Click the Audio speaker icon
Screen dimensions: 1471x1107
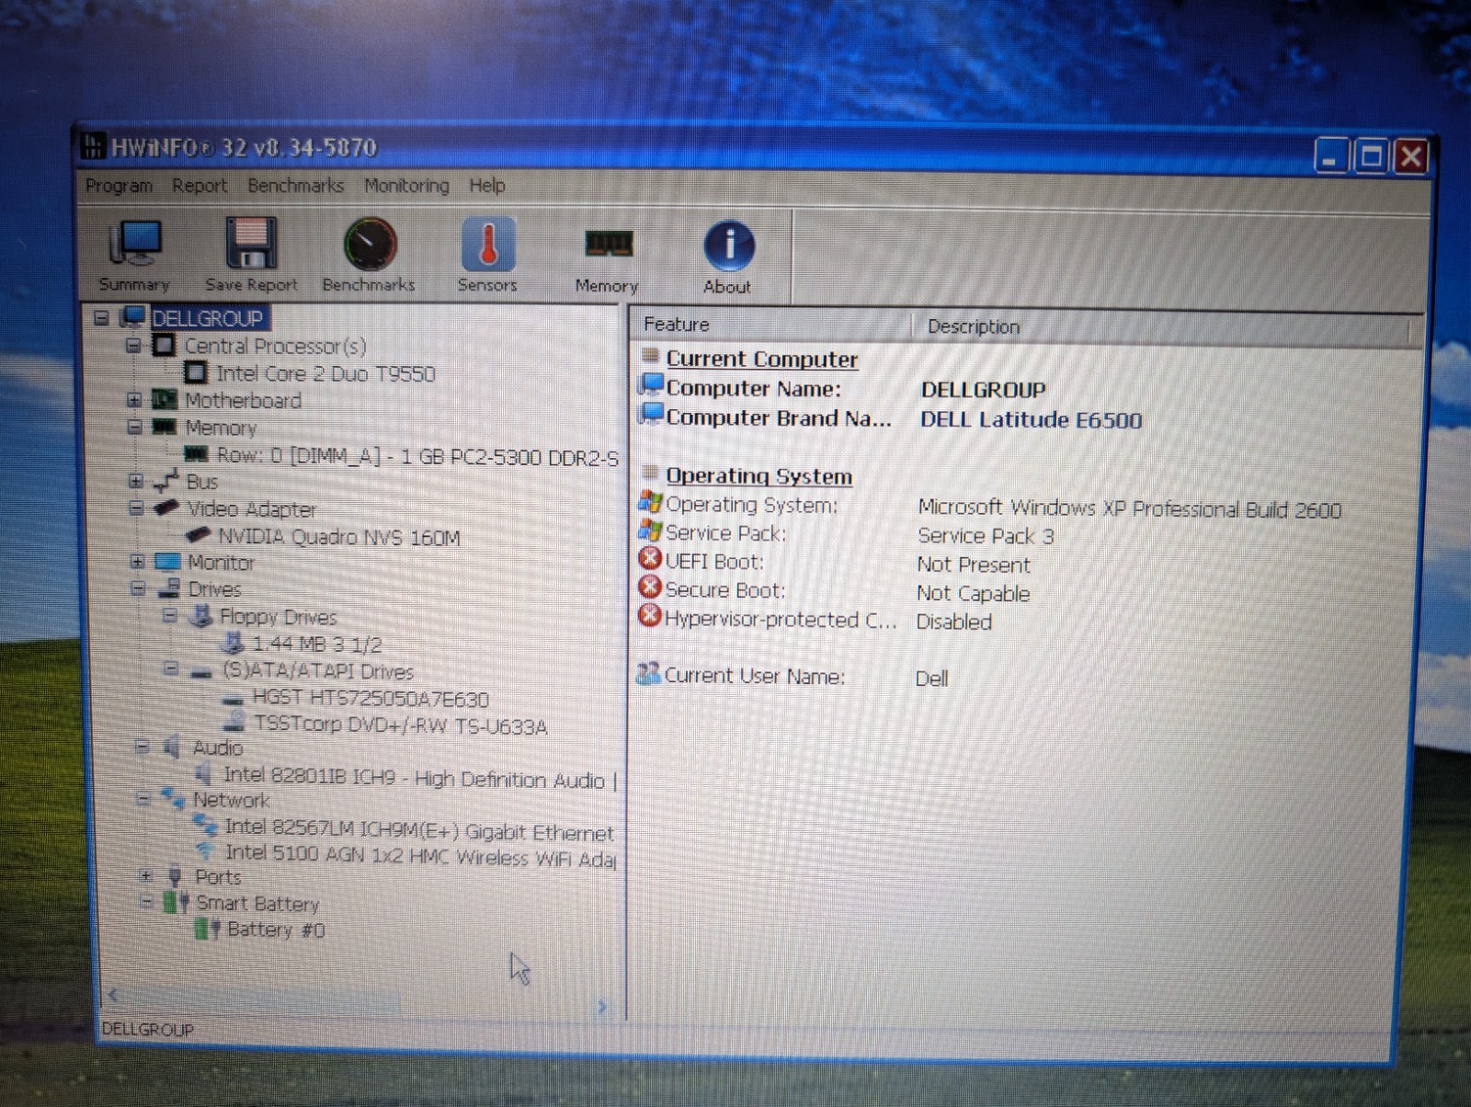click(172, 747)
